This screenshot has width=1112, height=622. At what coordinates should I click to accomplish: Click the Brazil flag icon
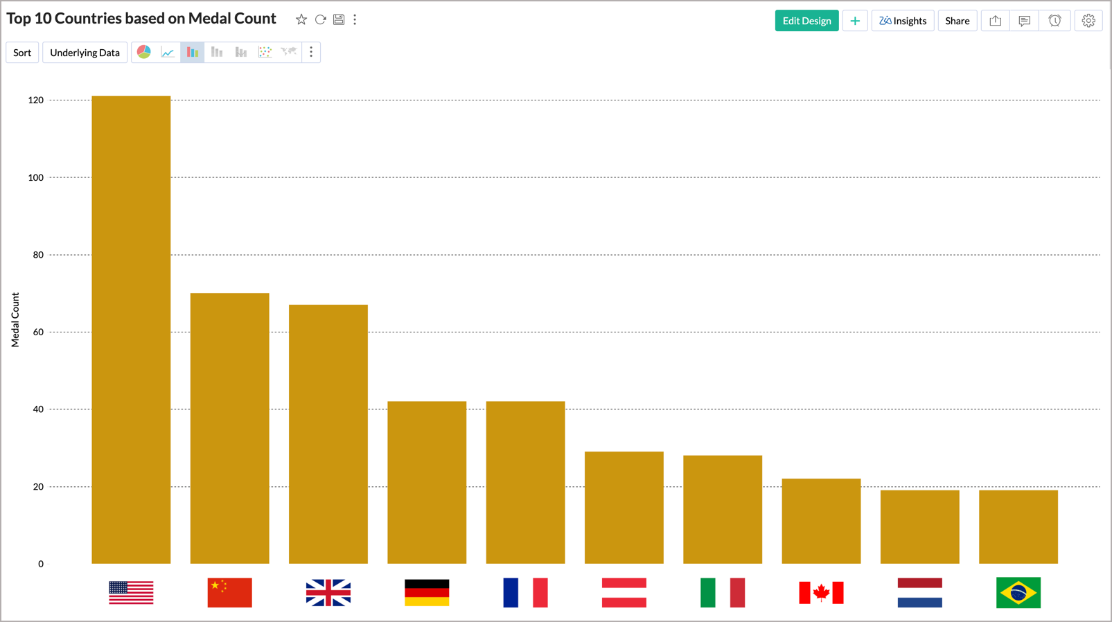1018,593
